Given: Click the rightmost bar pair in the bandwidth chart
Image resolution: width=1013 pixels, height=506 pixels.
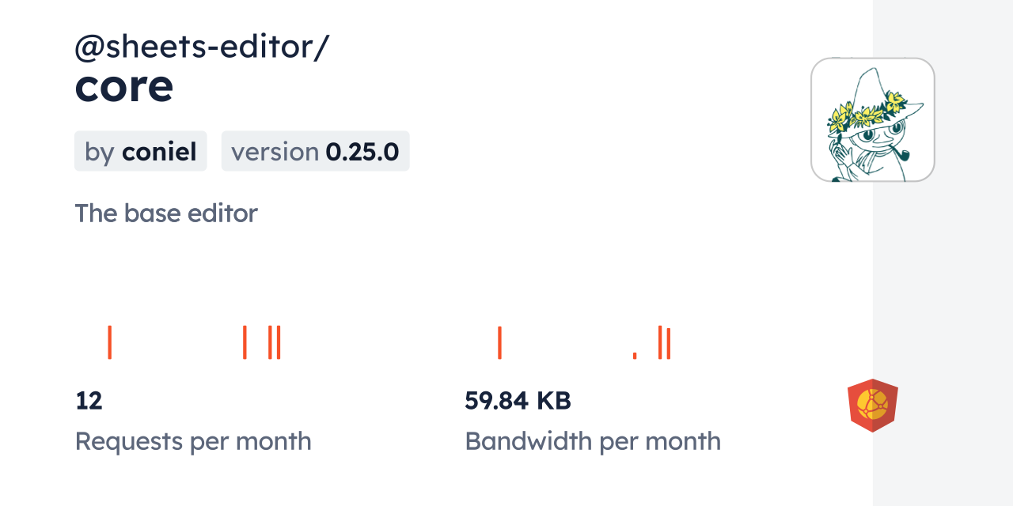Looking at the screenshot, I should (665, 342).
